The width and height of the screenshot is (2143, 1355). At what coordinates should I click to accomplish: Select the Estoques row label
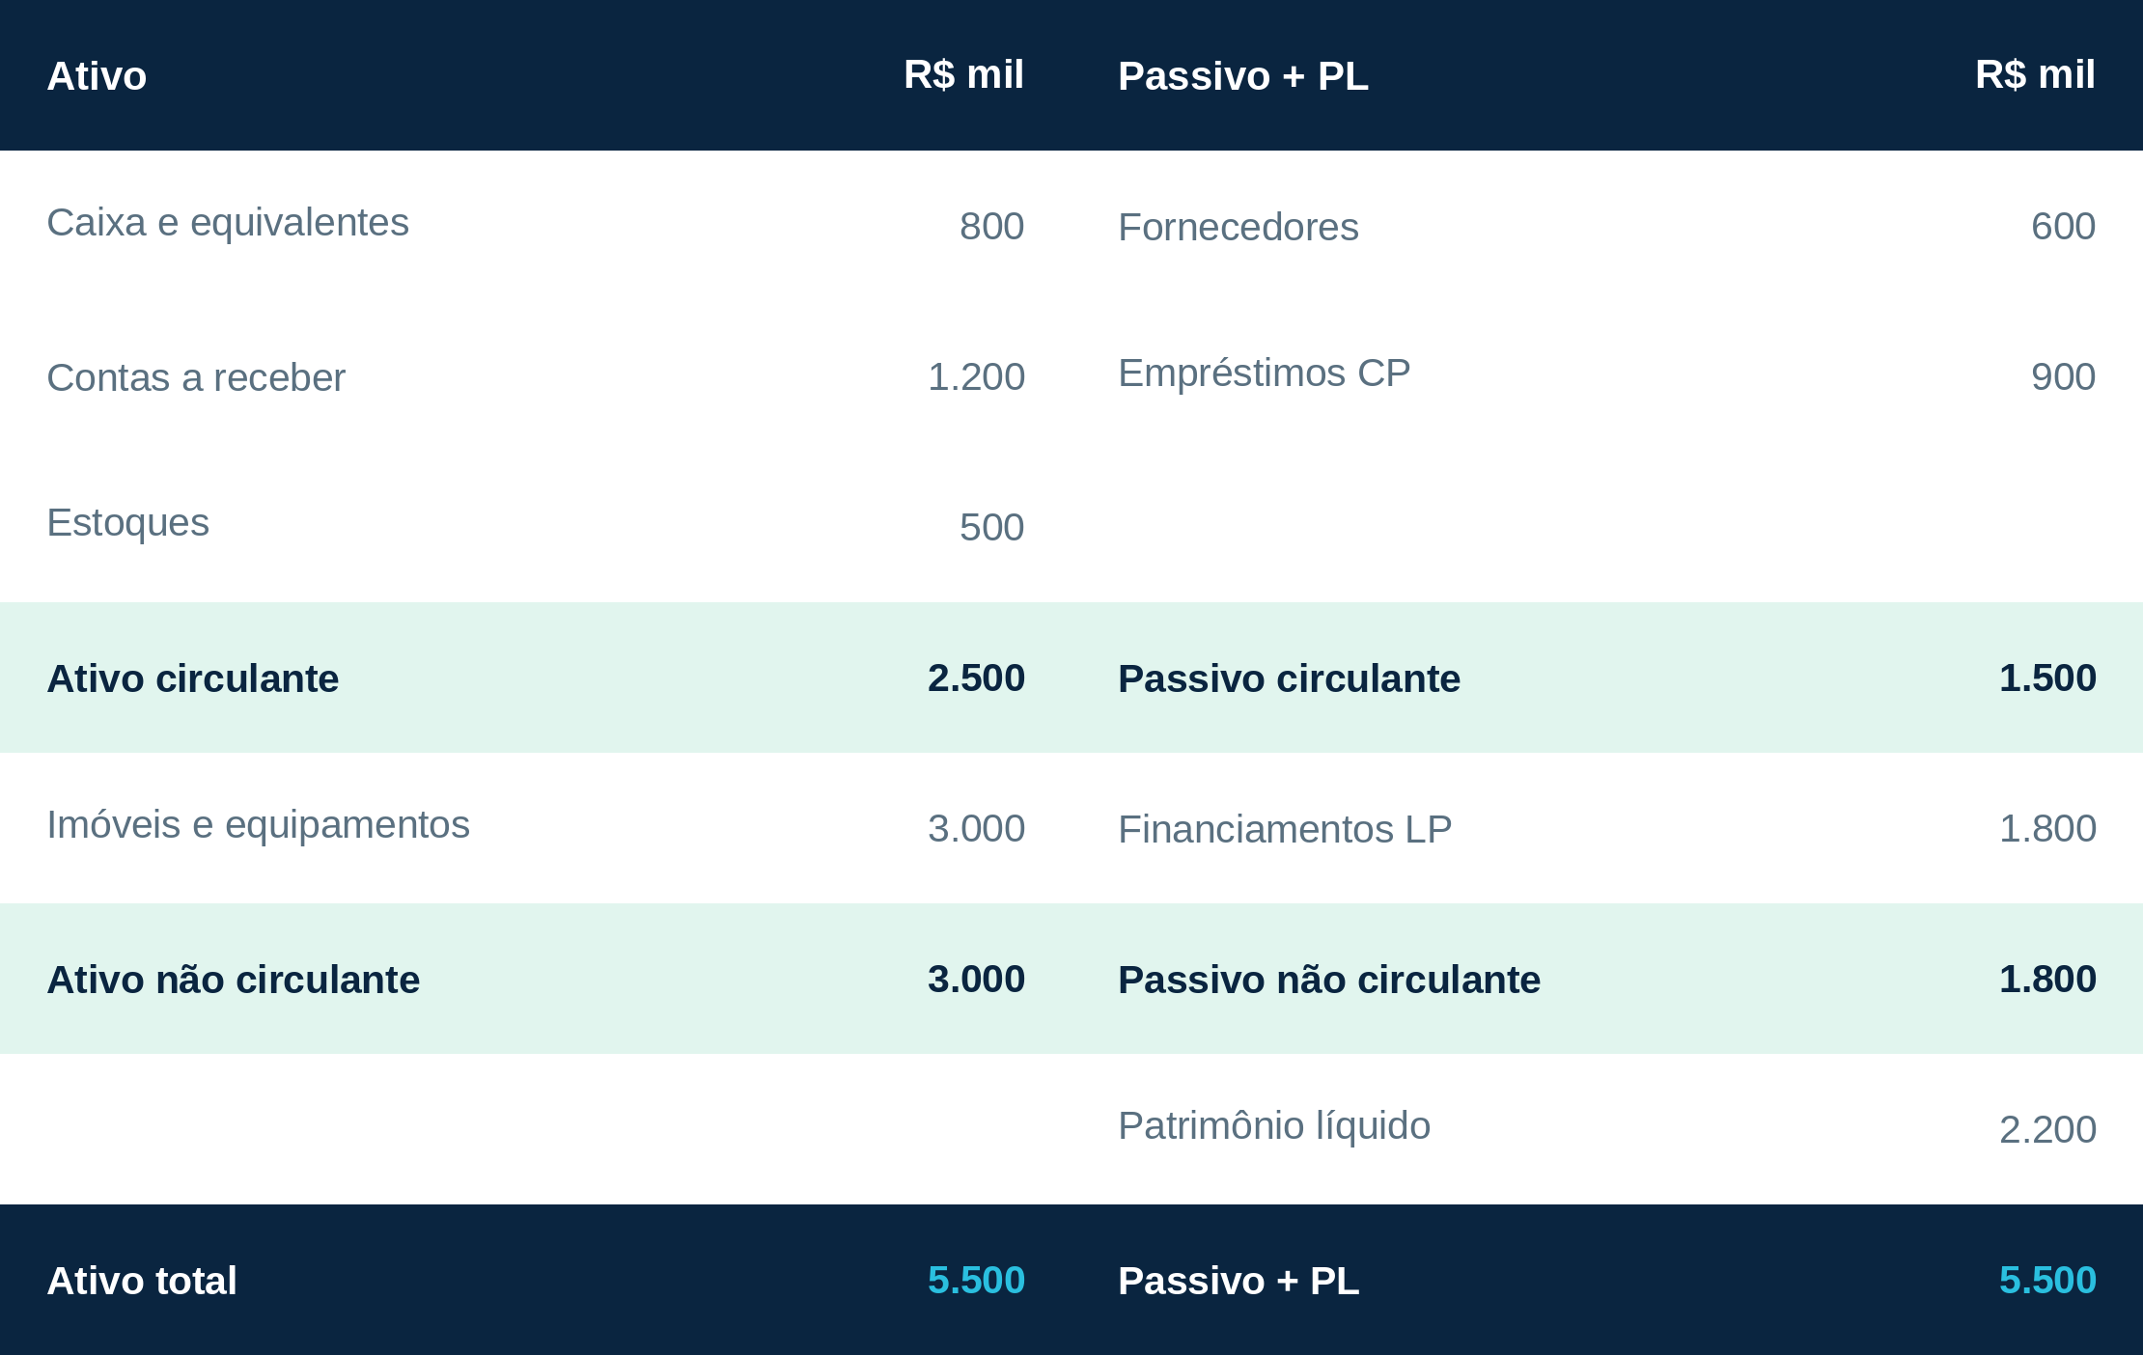pyautogui.click(x=128, y=524)
